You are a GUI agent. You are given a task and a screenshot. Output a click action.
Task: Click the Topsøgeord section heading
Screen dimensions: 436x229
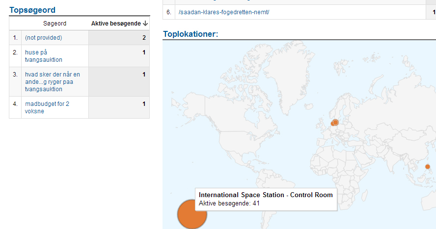tap(32, 10)
